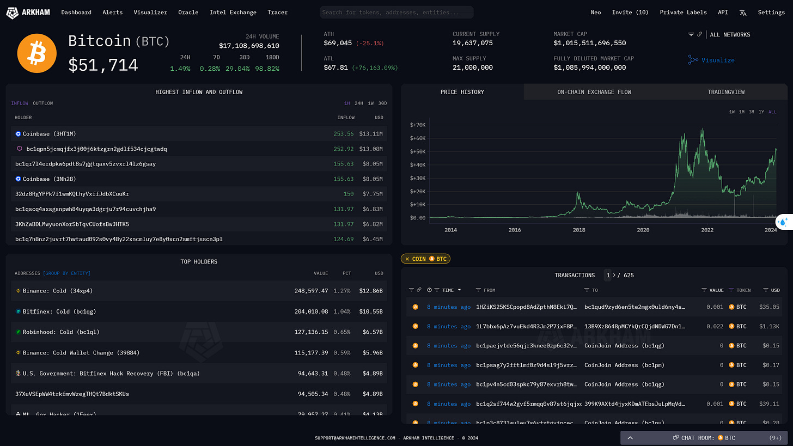This screenshot has width=793, height=446.
Task: Select 1H inflow timeframe
Action: click(347, 103)
